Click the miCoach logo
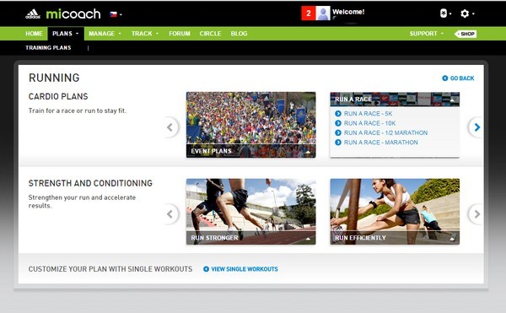This screenshot has height=313, width=506. tap(73, 13)
